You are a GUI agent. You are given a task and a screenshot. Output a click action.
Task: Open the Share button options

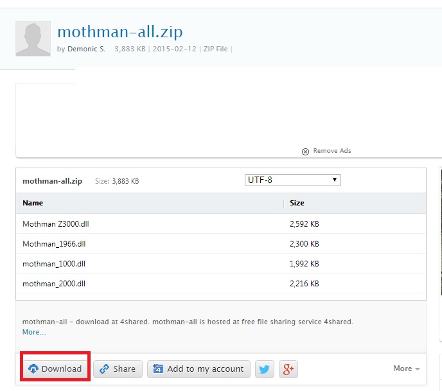pos(118,369)
